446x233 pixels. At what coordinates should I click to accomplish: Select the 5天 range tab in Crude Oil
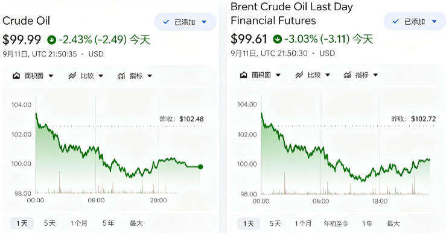coord(49,223)
